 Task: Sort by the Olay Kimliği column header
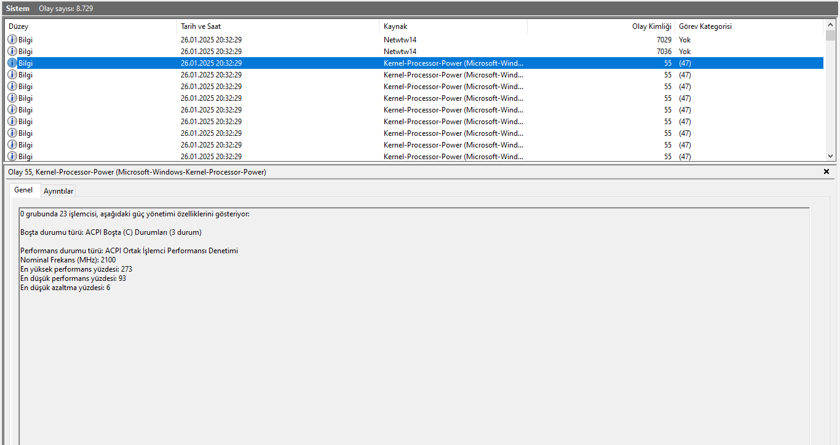(x=601, y=26)
